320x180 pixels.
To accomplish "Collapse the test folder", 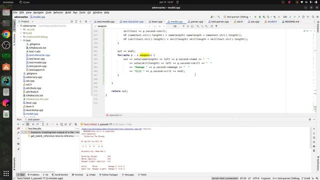I will click(21, 40).
